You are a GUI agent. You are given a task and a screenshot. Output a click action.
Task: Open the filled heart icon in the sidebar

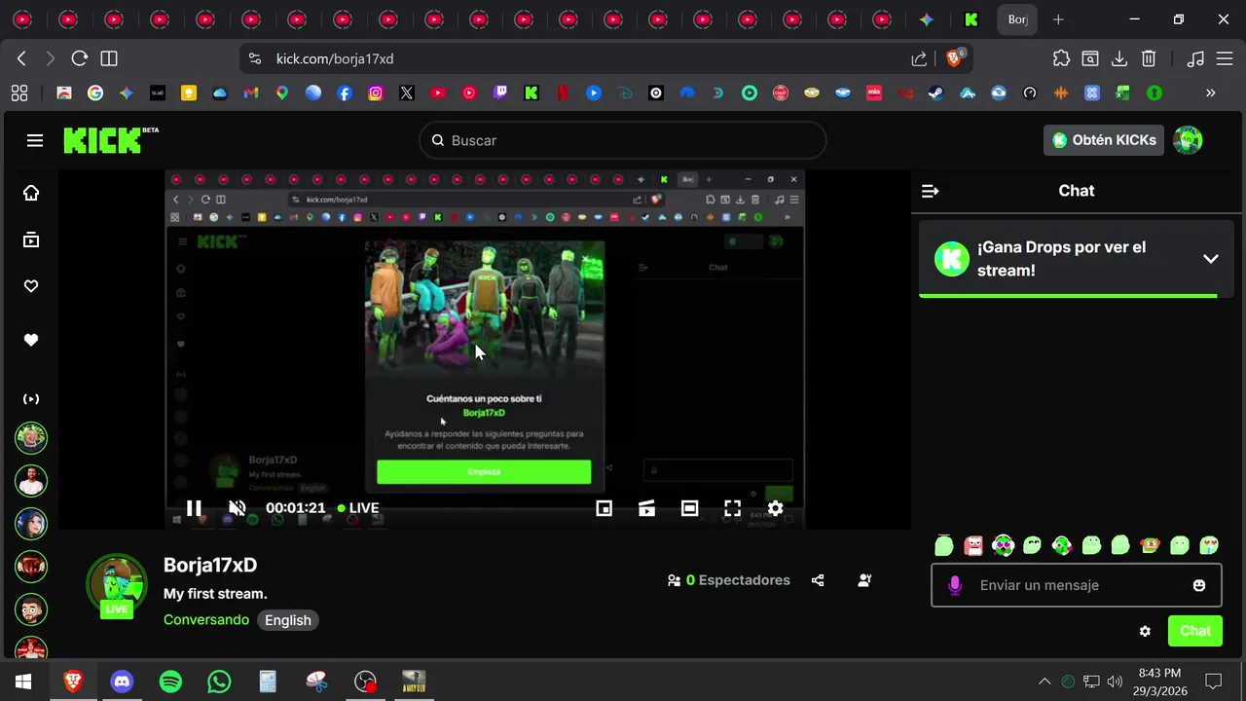pyautogui.click(x=31, y=340)
